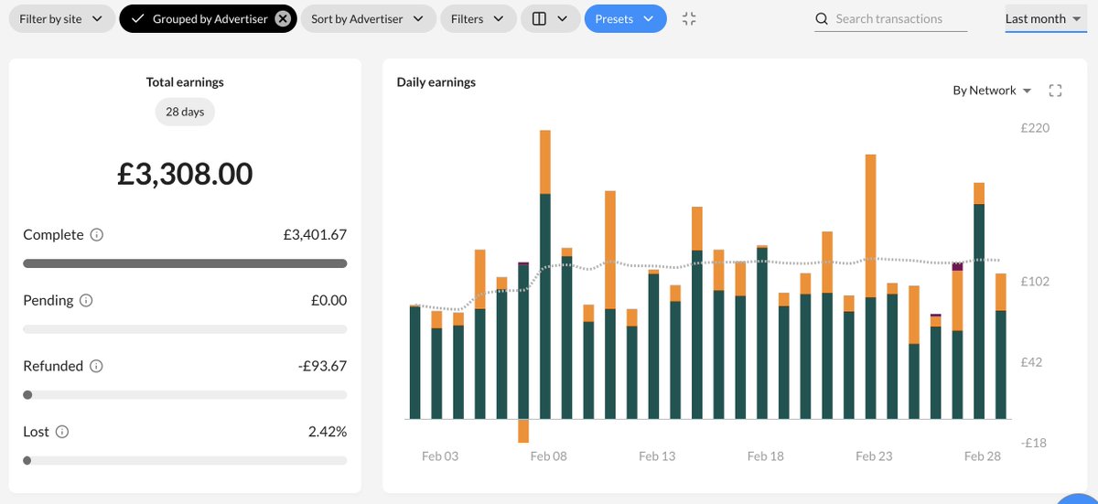Click the Feb 08 axis label
The height and width of the screenshot is (504, 1098).
tap(548, 456)
